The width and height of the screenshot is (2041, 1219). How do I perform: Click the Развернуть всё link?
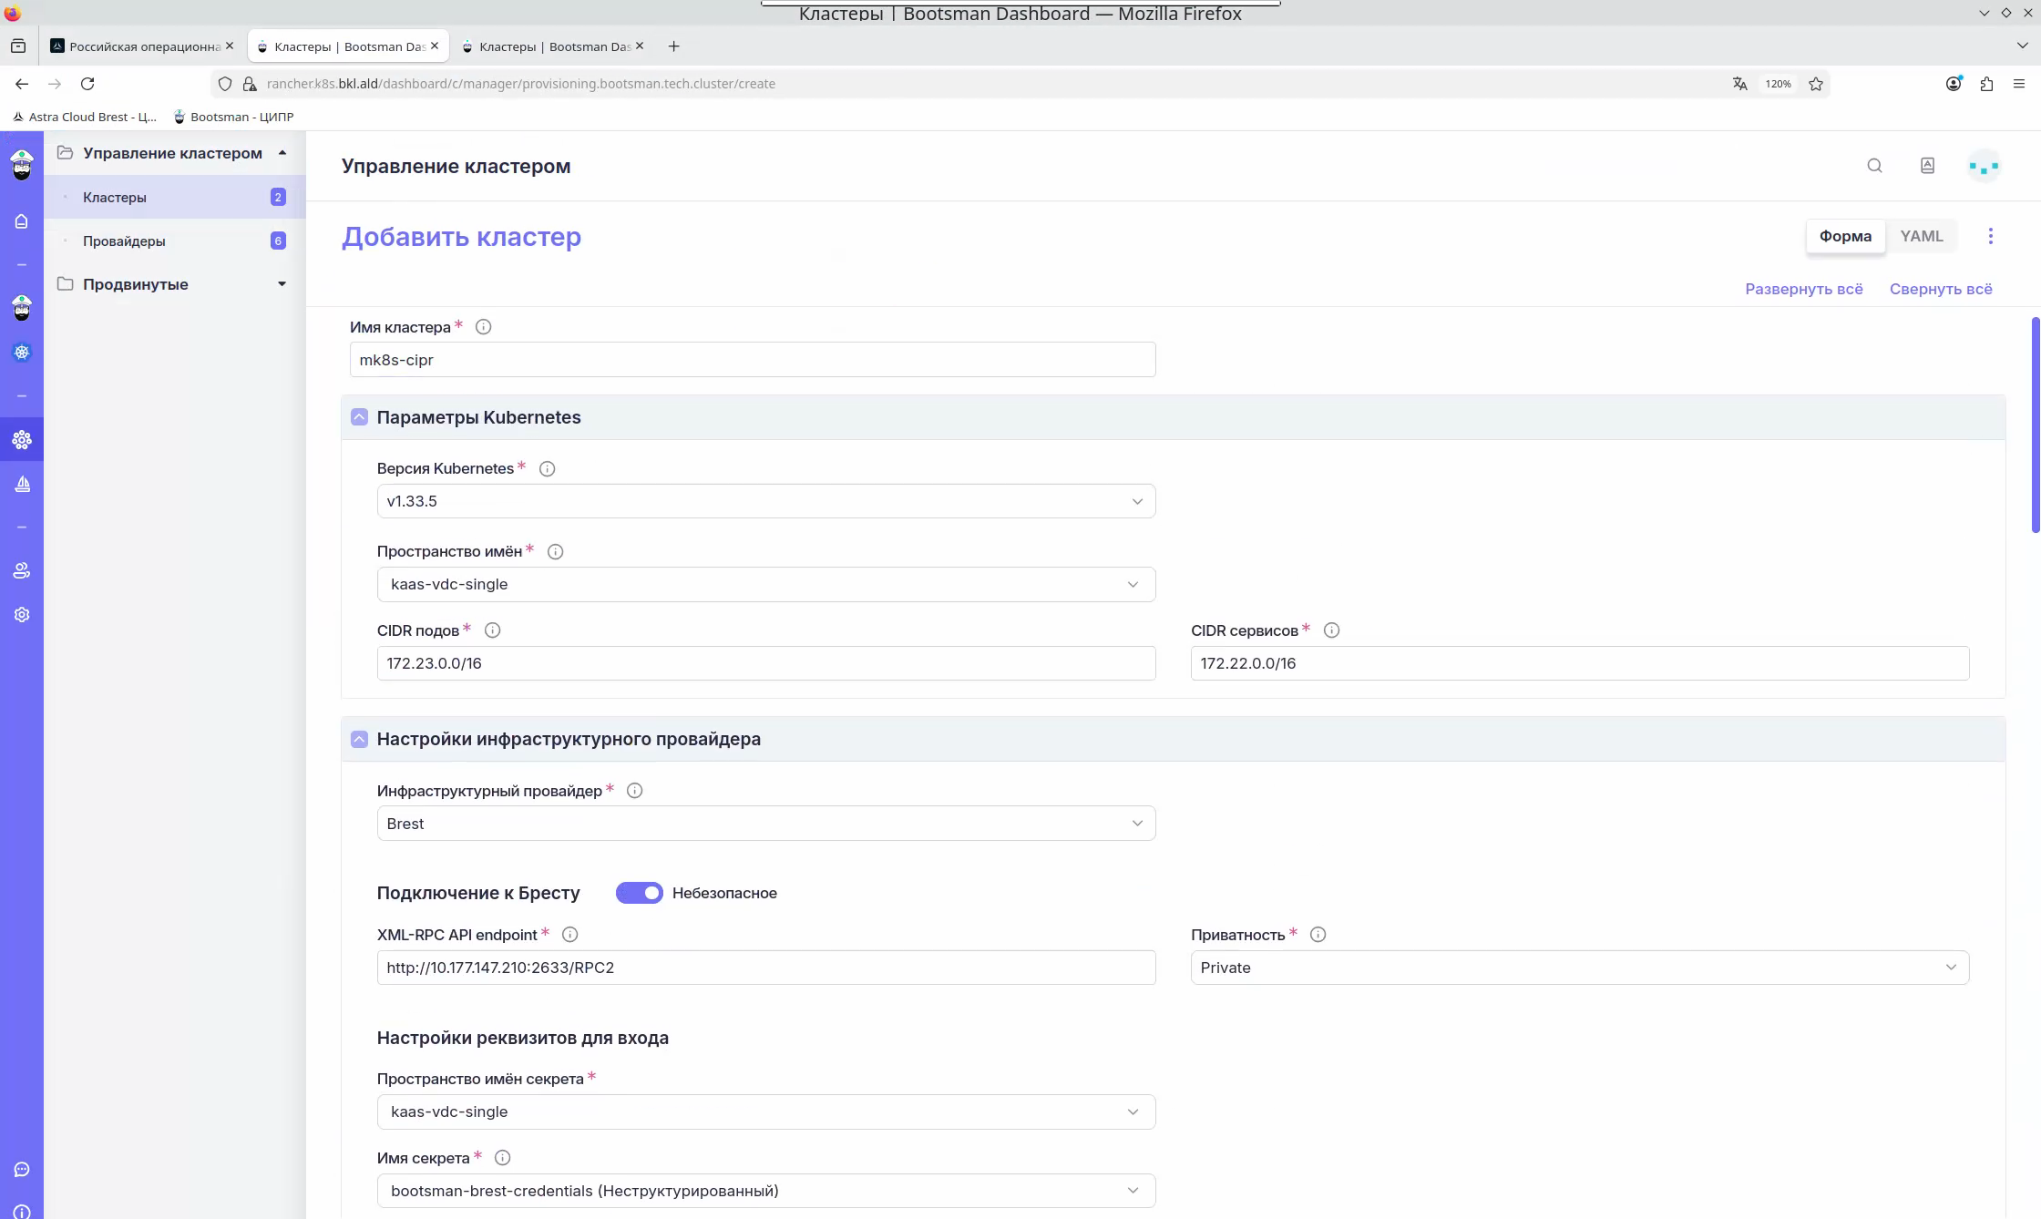pyautogui.click(x=1803, y=289)
